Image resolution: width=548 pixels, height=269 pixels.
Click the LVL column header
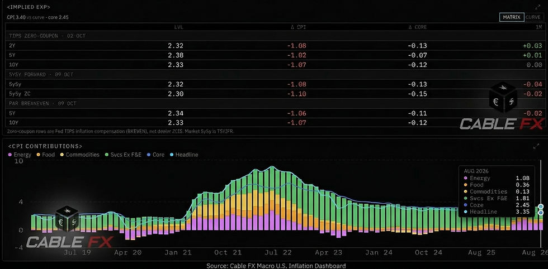click(x=178, y=27)
